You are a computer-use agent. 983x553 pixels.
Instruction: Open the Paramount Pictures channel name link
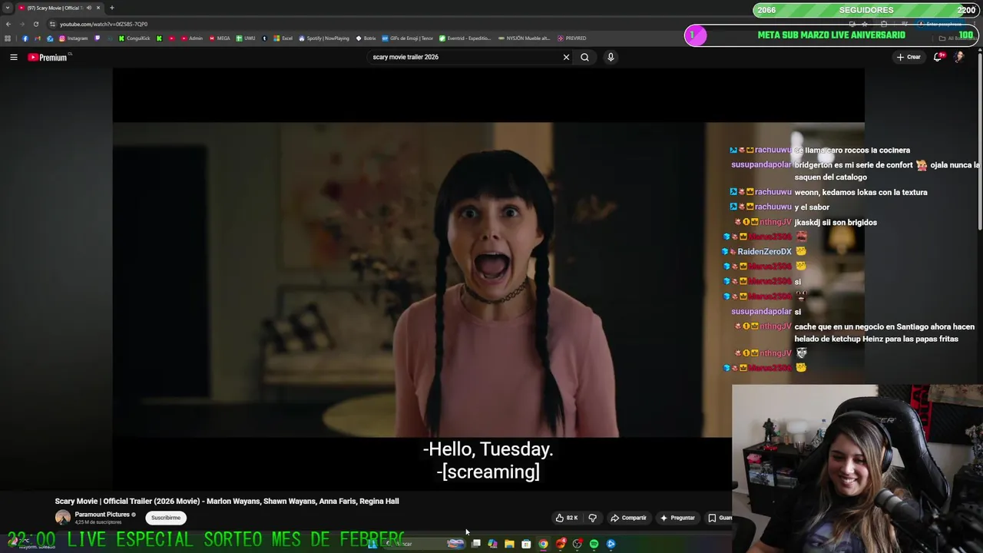click(x=102, y=515)
